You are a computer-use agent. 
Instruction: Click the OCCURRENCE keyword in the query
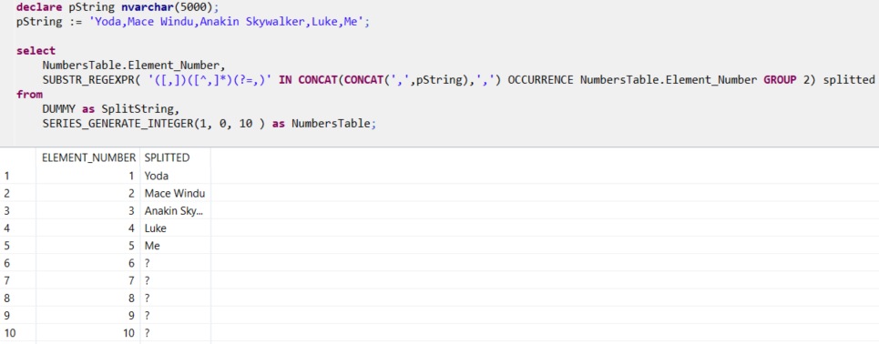[x=541, y=80]
